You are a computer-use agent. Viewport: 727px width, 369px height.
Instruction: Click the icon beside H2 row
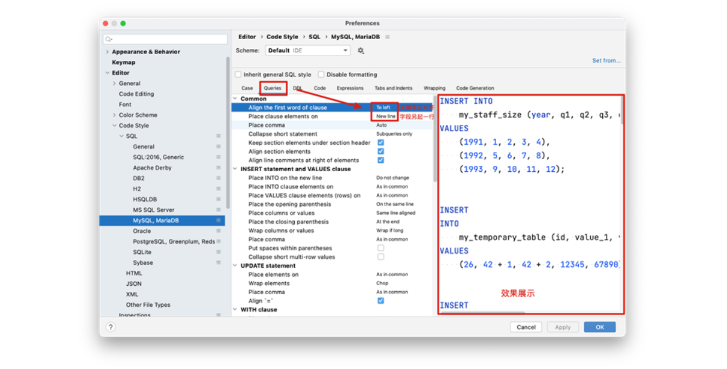[x=218, y=189]
